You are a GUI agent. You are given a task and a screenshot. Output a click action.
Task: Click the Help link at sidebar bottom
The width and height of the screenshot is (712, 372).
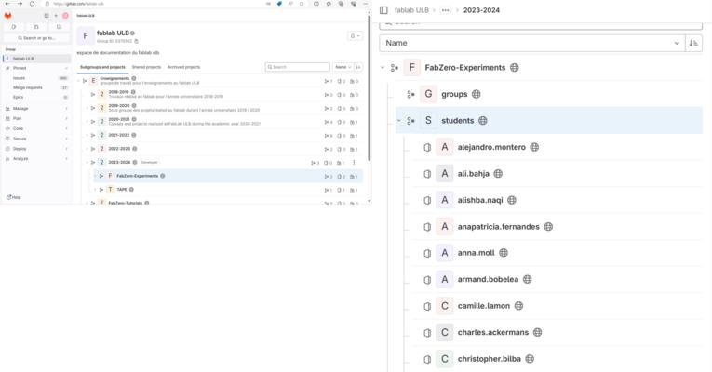14,197
